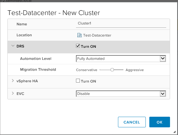Confirm cluster creation with OK

click(x=159, y=122)
